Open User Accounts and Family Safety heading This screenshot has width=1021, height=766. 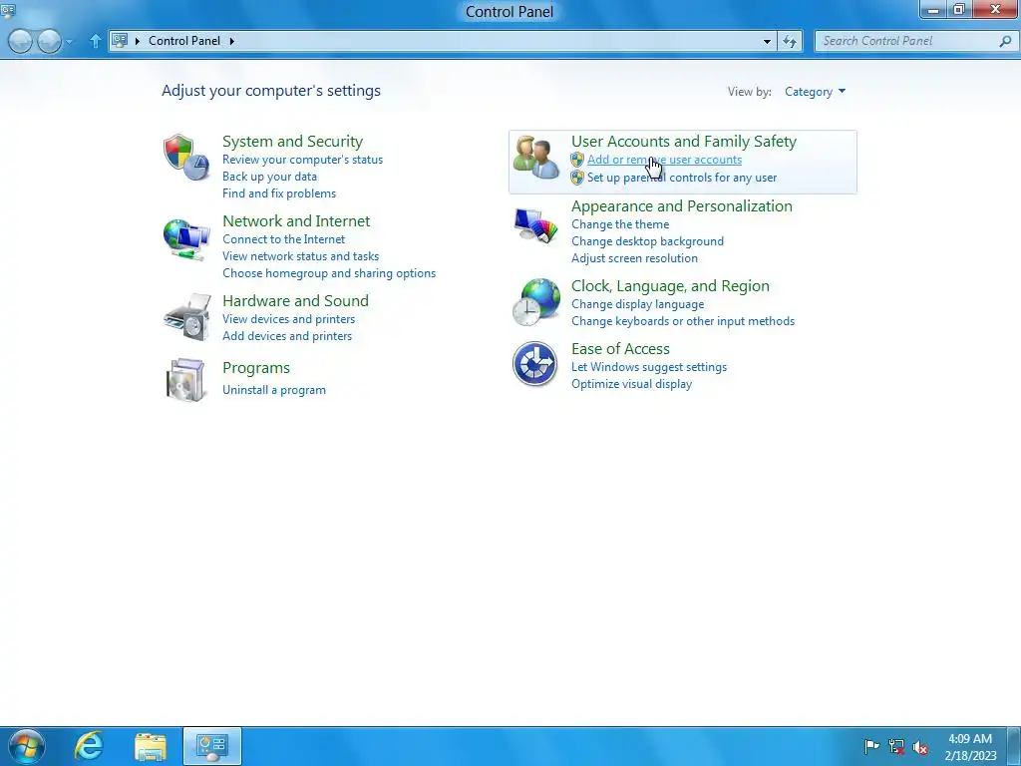coord(684,142)
